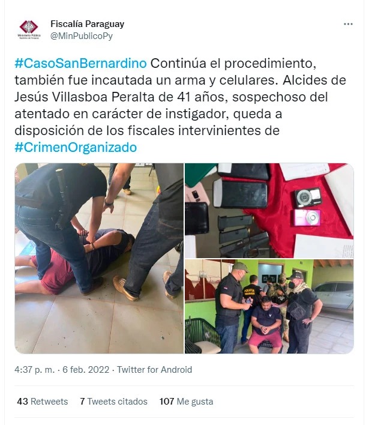Click the tweet body text paragraph

(180, 105)
